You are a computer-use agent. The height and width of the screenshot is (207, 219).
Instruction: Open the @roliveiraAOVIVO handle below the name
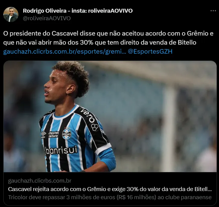coord(47,18)
